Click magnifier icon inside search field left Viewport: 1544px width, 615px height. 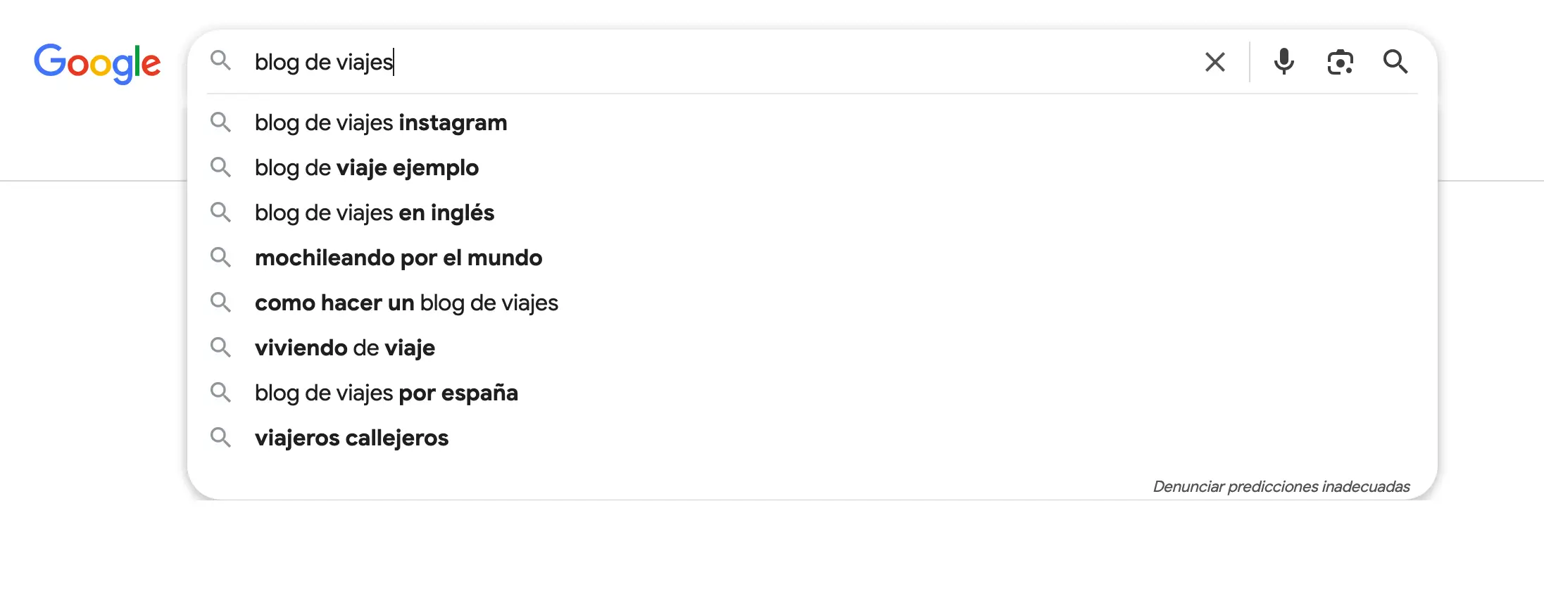(x=221, y=61)
